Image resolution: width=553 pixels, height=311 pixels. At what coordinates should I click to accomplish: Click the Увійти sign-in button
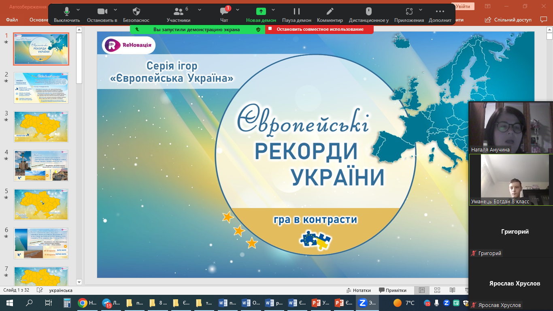463,6
